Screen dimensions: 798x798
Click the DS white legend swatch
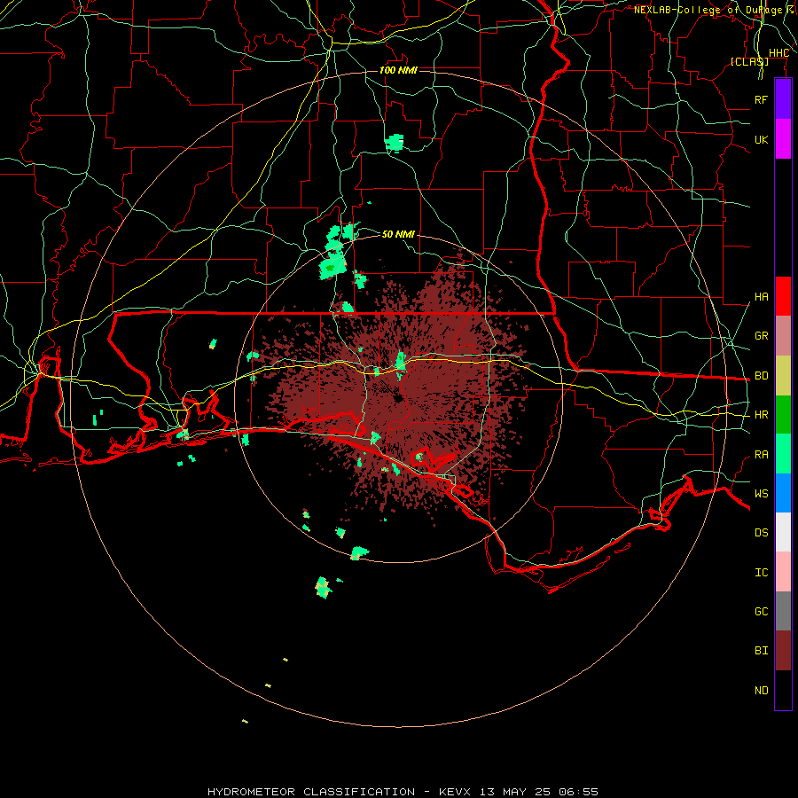coord(783,532)
